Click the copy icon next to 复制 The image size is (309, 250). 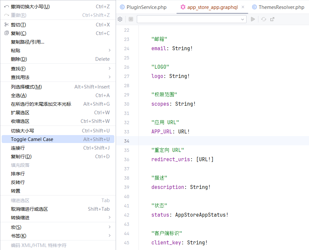click(x=6, y=33)
